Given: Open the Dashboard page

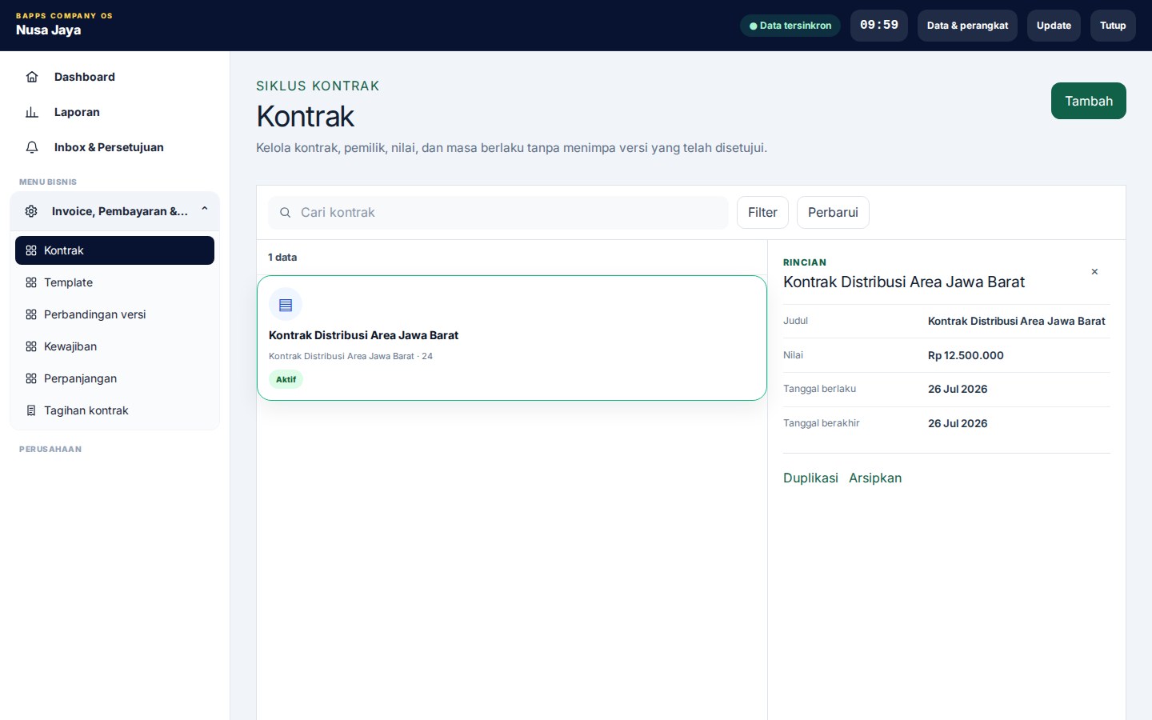Looking at the screenshot, I should click(114, 77).
